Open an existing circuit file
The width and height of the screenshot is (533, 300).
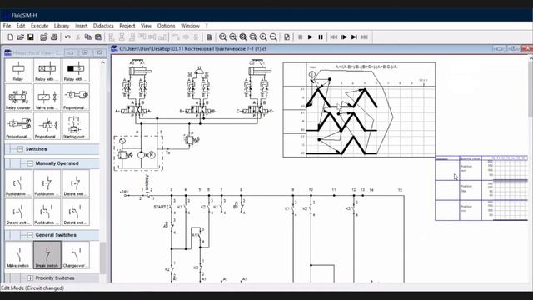pos(20,37)
